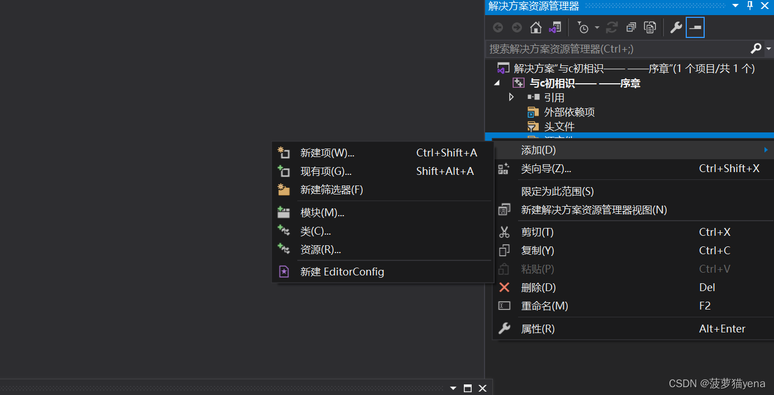Click the resource icon beside 资源(R)
Screen dimensions: 774x395
point(284,249)
